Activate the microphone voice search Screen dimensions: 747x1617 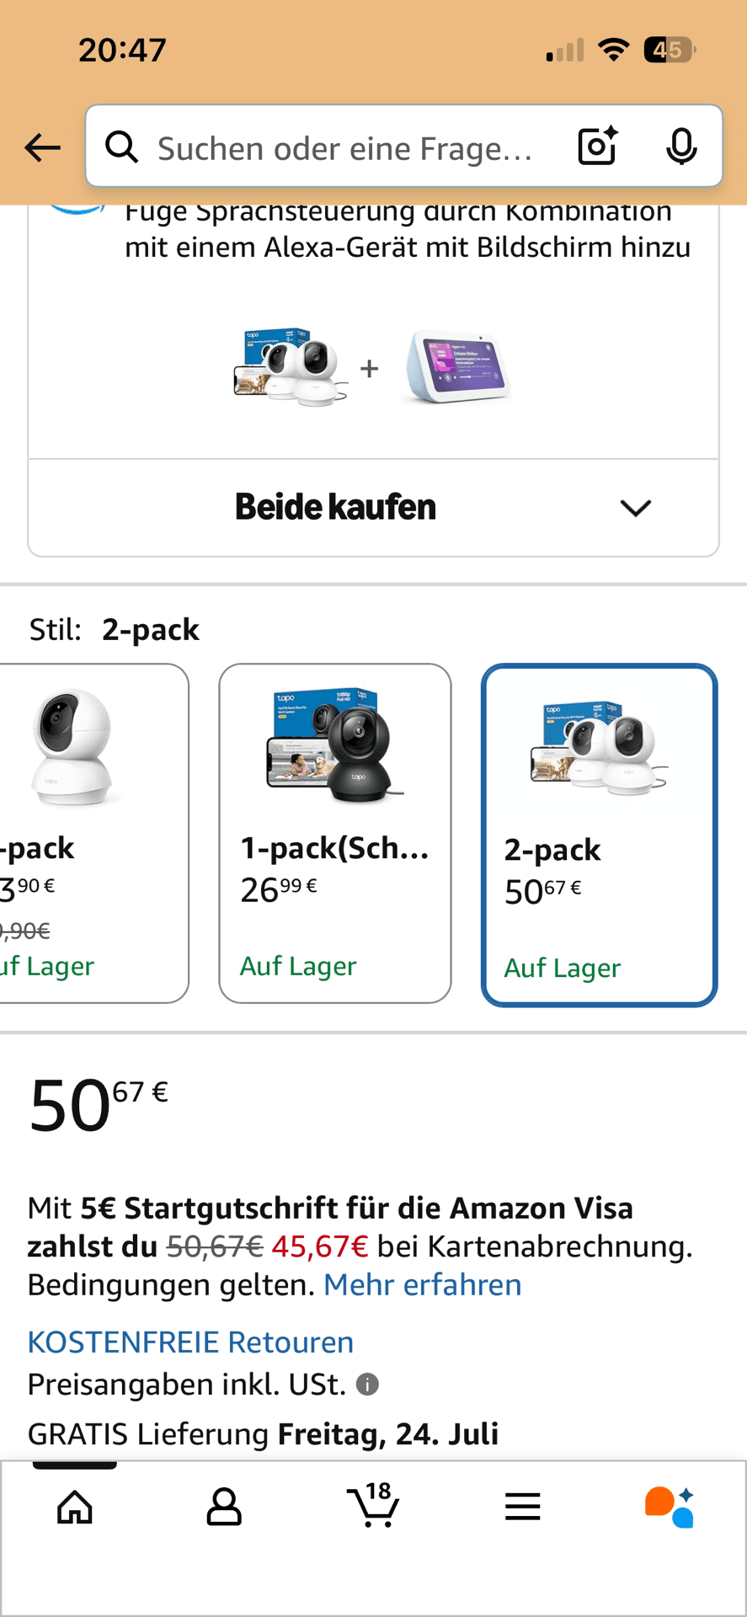coord(681,147)
